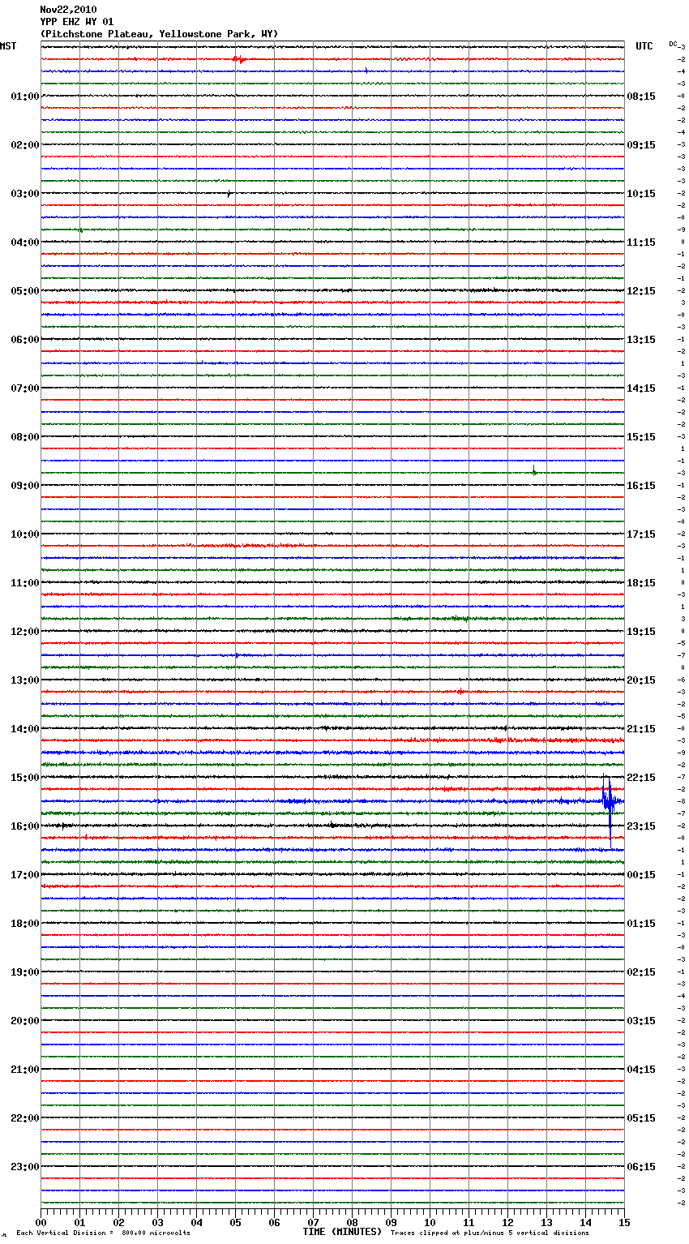Select the 02:00 MST time label
This screenshot has height=1244, width=689.
pyautogui.click(x=24, y=145)
